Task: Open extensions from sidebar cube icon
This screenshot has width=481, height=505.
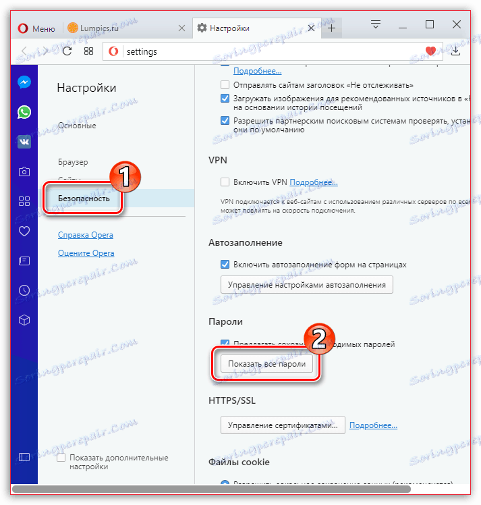Action: click(x=24, y=320)
